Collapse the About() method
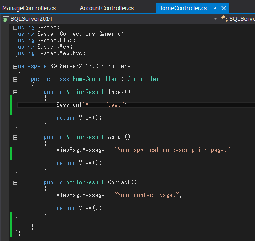Image resolution: width=255 pixels, height=241 pixels. (15, 137)
